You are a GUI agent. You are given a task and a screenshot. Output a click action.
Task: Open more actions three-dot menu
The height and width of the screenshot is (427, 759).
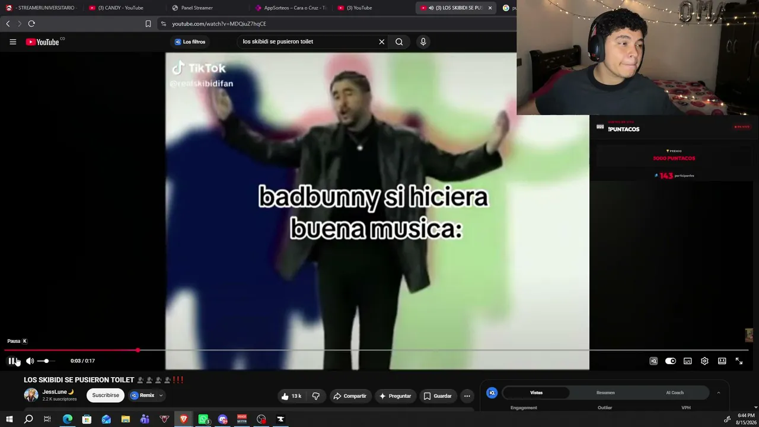point(467,396)
